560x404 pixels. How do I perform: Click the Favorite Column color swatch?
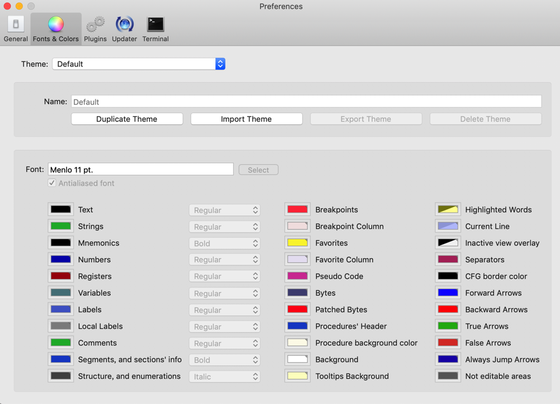click(x=298, y=259)
